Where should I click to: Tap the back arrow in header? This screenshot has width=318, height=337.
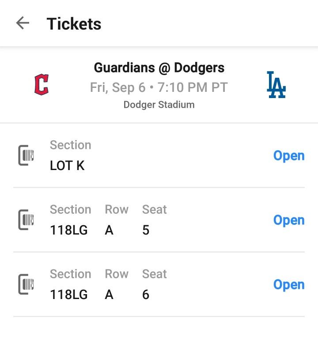(23, 23)
